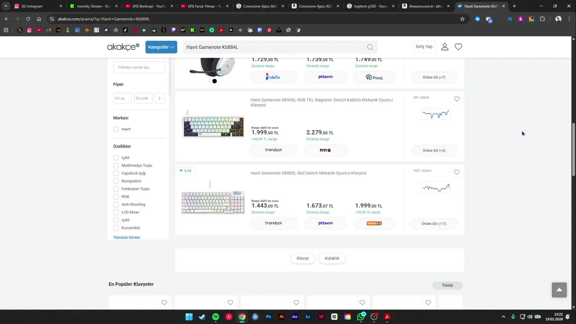Open Chrome tab search dropdown arrow
The width and height of the screenshot is (576, 324).
pos(6,6)
